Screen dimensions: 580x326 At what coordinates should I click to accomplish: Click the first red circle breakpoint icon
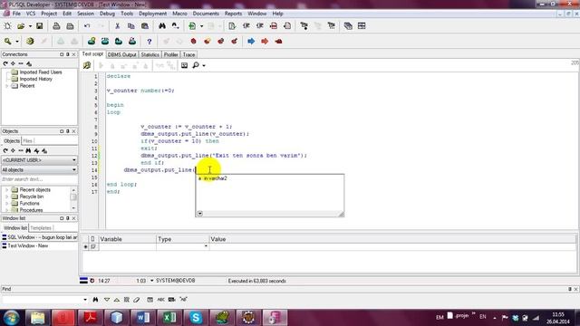193,41
